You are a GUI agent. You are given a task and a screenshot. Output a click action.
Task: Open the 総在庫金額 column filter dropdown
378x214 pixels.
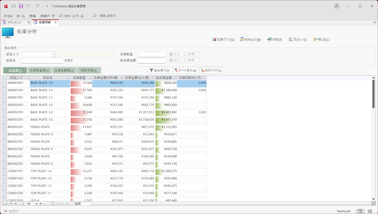(175, 78)
